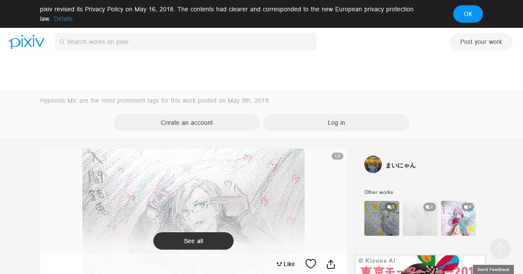
Task: Focus the Search works on pixiv field
Action: [186, 42]
